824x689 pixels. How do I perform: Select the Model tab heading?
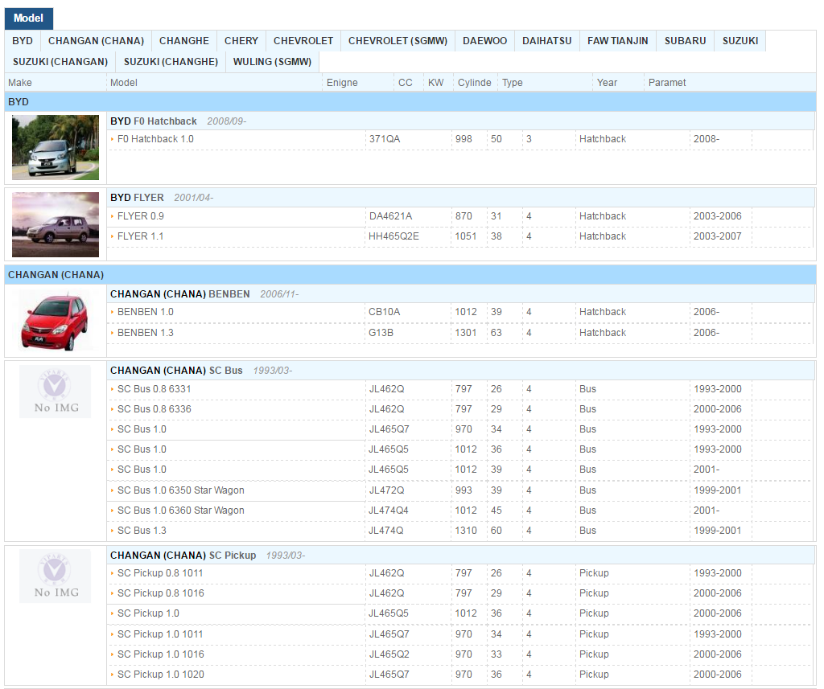[x=28, y=18]
